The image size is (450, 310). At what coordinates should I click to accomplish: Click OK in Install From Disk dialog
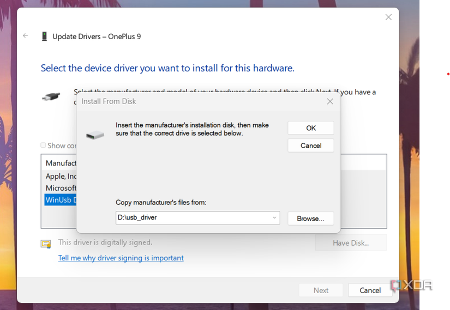[311, 128]
